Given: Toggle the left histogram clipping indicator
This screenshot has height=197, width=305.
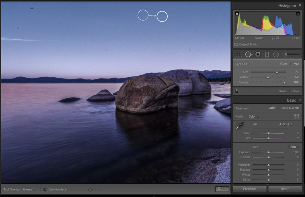Looking at the screenshot, I should pyautogui.click(x=237, y=13).
